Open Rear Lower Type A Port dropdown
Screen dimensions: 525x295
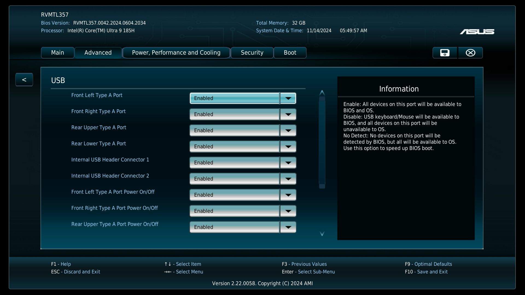pos(243,147)
